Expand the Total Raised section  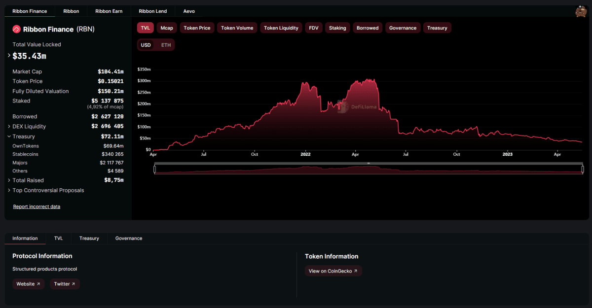click(9, 180)
